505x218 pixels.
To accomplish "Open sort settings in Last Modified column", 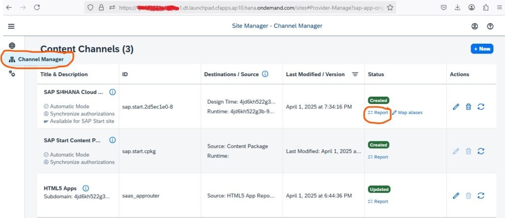I will click(355, 75).
